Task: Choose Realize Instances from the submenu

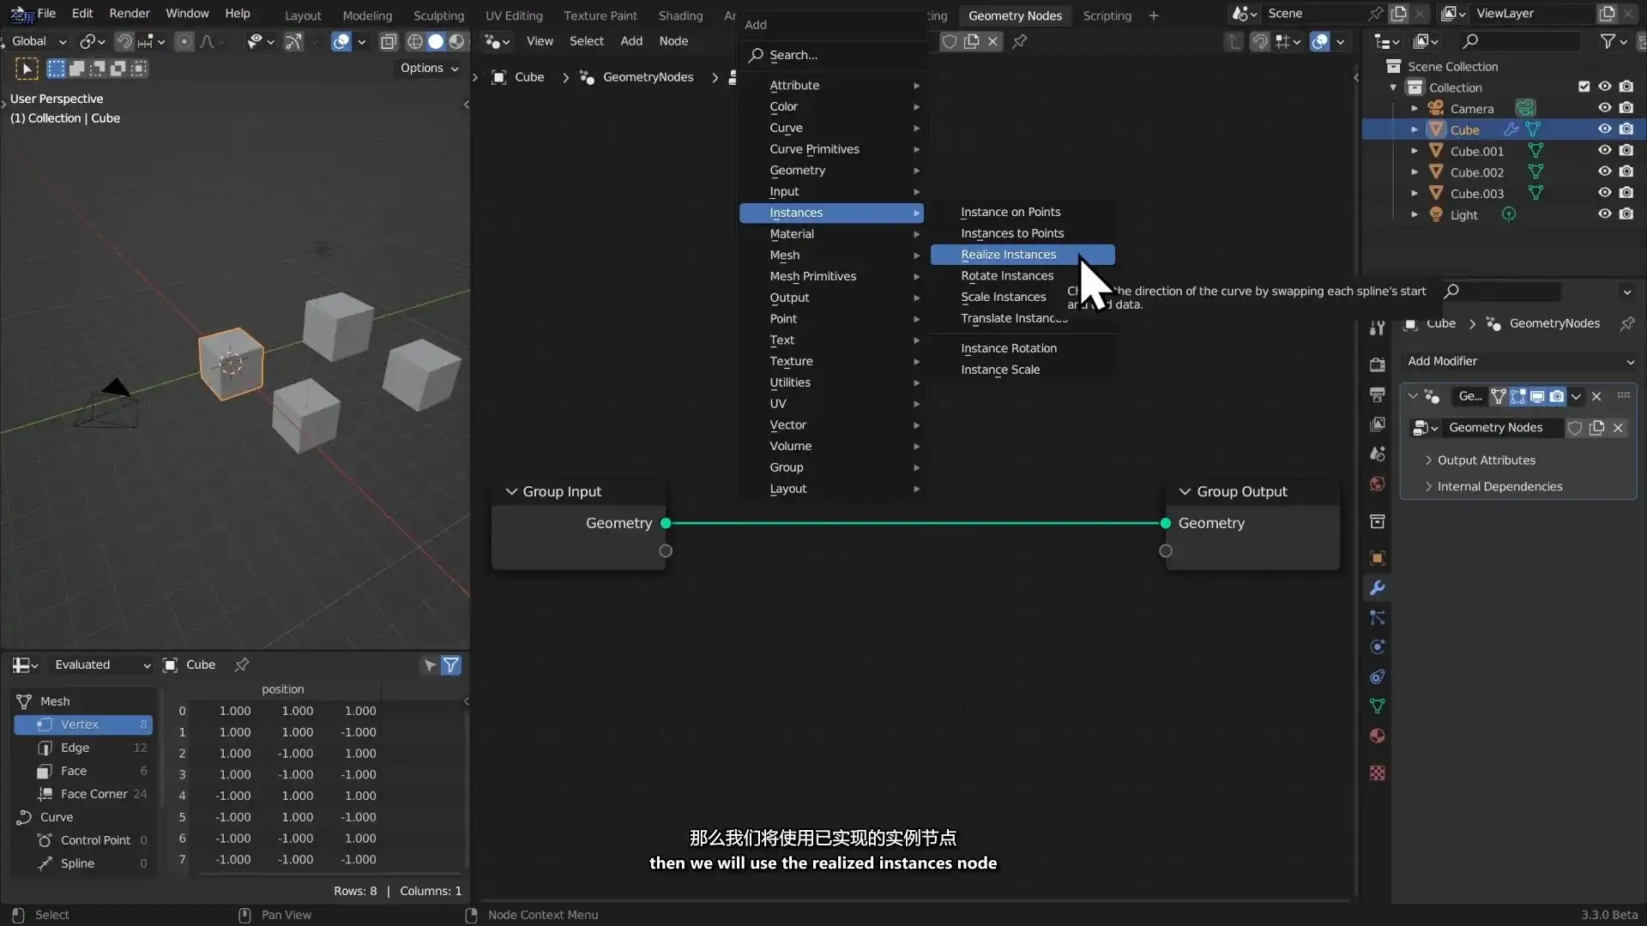Action: click(x=1022, y=255)
